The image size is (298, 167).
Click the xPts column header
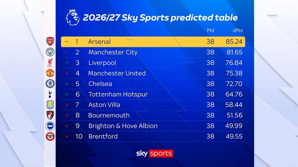point(238,31)
